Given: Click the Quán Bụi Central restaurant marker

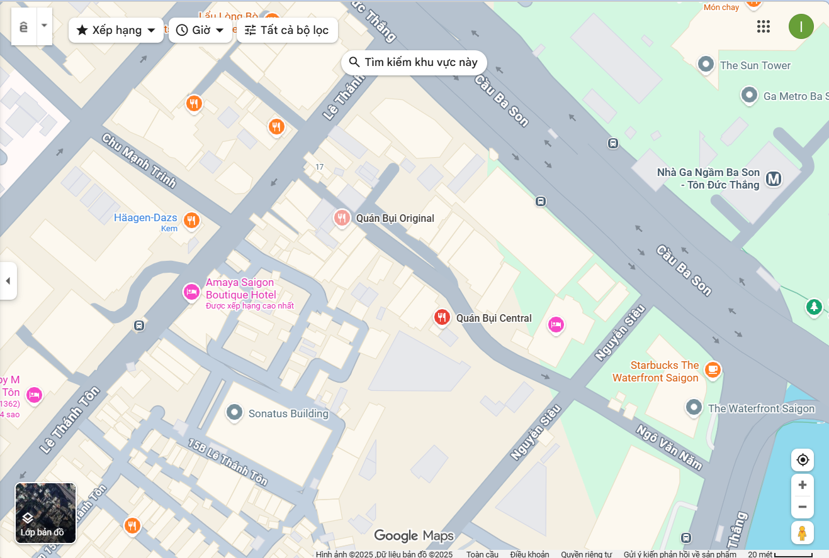Looking at the screenshot, I should point(442,317).
